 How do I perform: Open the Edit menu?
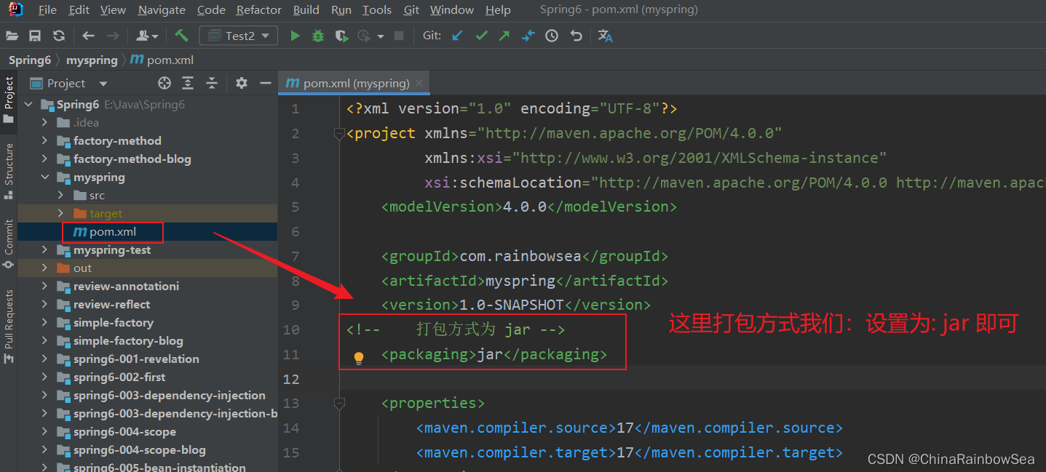click(x=79, y=10)
